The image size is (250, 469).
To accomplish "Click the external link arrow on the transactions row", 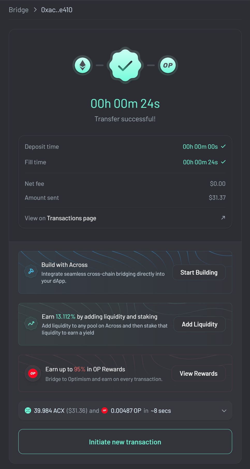I will point(223,218).
